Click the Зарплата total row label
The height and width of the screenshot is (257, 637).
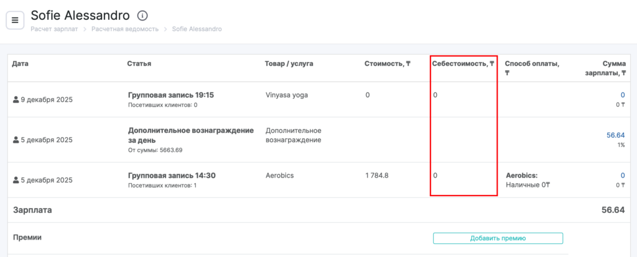pos(32,210)
